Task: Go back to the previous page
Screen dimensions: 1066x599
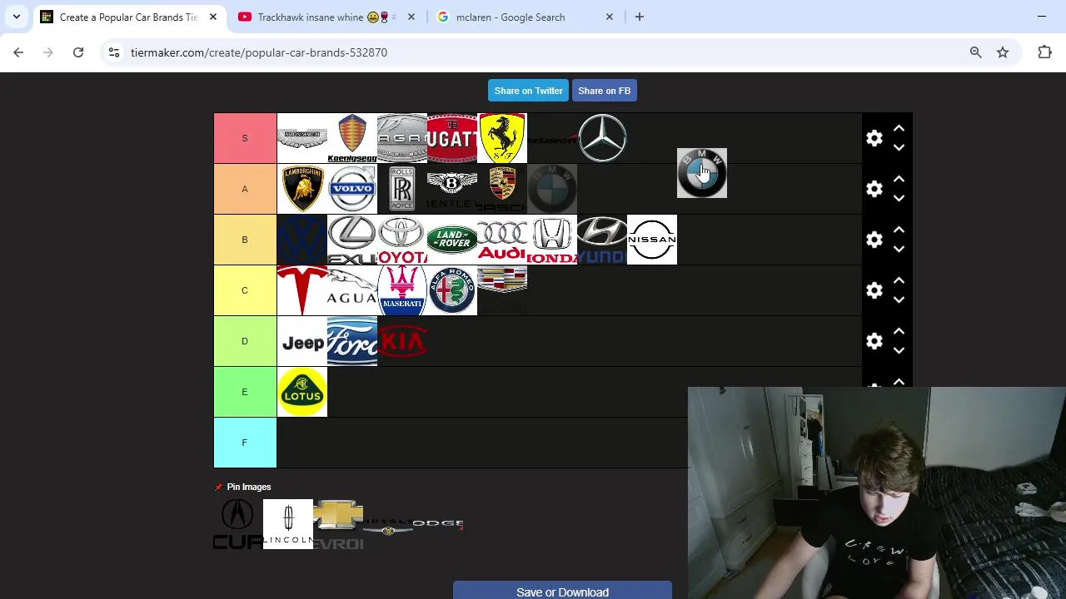Action: tap(18, 52)
